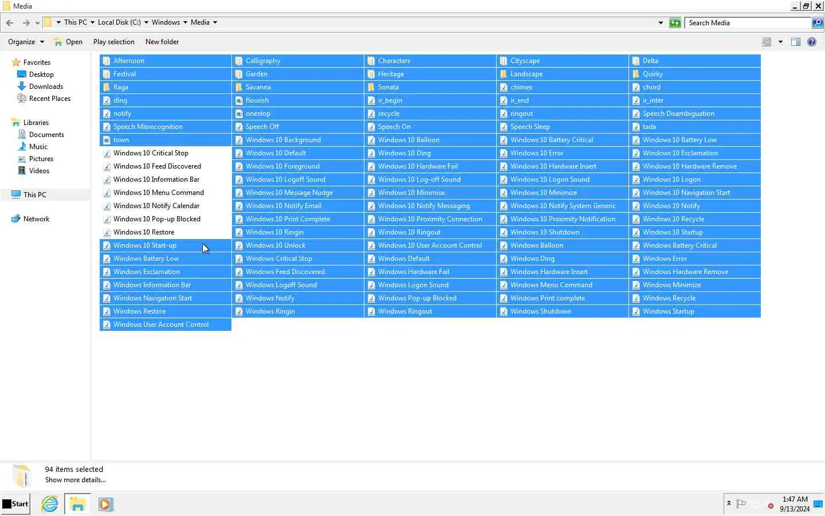This screenshot has height=516, width=825.
Task: Open Pictures library
Action: pos(41,159)
